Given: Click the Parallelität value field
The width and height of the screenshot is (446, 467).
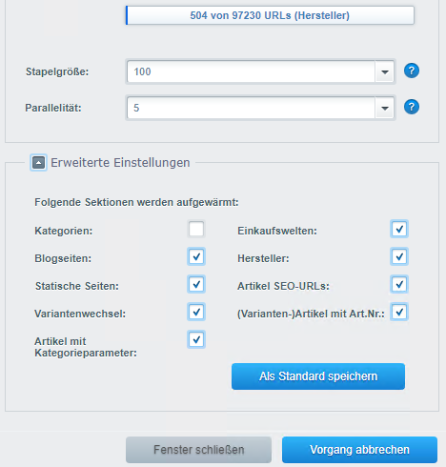Looking at the screenshot, I should pos(251,108).
